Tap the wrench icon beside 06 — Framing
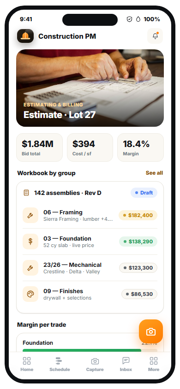This screenshot has width=180, height=389. pos(30,215)
